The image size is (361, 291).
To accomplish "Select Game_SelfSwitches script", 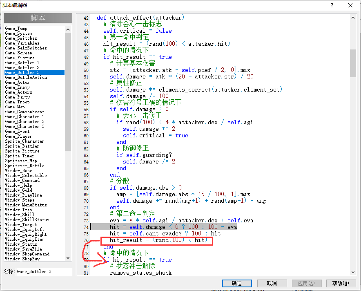I will click(26, 48).
